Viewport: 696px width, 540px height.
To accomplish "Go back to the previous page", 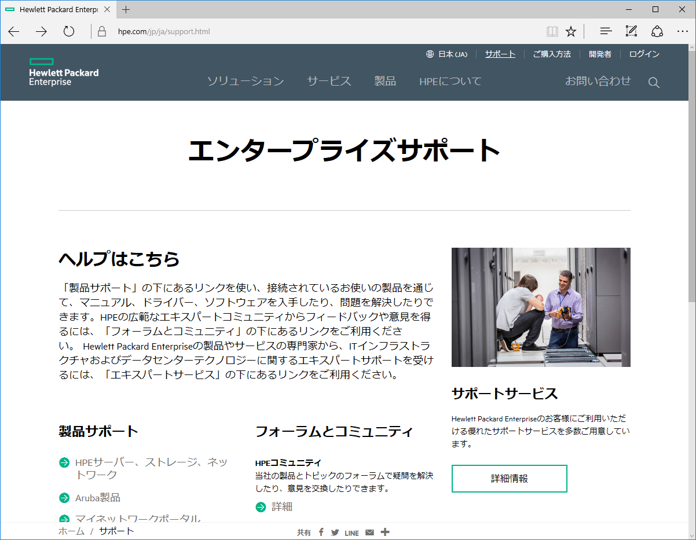I will coord(14,31).
